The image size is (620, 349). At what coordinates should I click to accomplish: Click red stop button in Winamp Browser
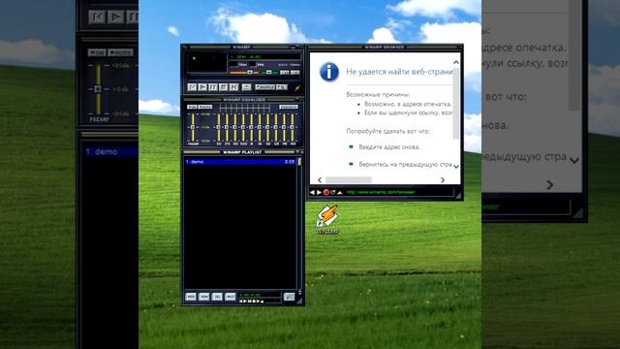coord(326,192)
